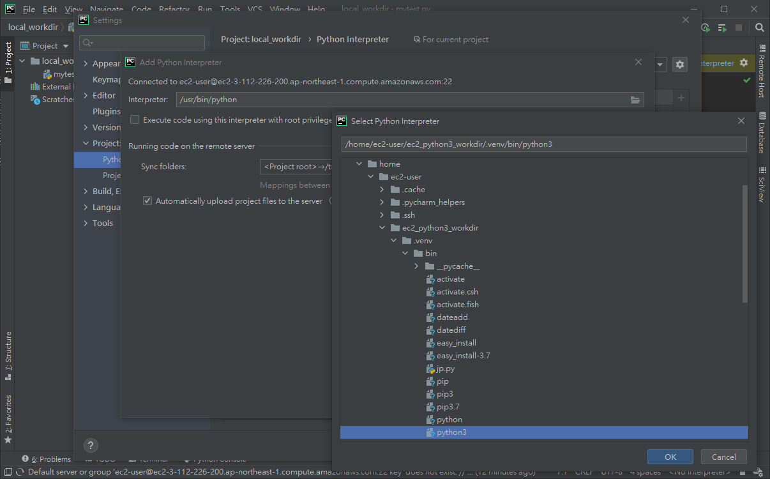This screenshot has height=479, width=770.
Task: Click the Settings search box
Action: 142,43
